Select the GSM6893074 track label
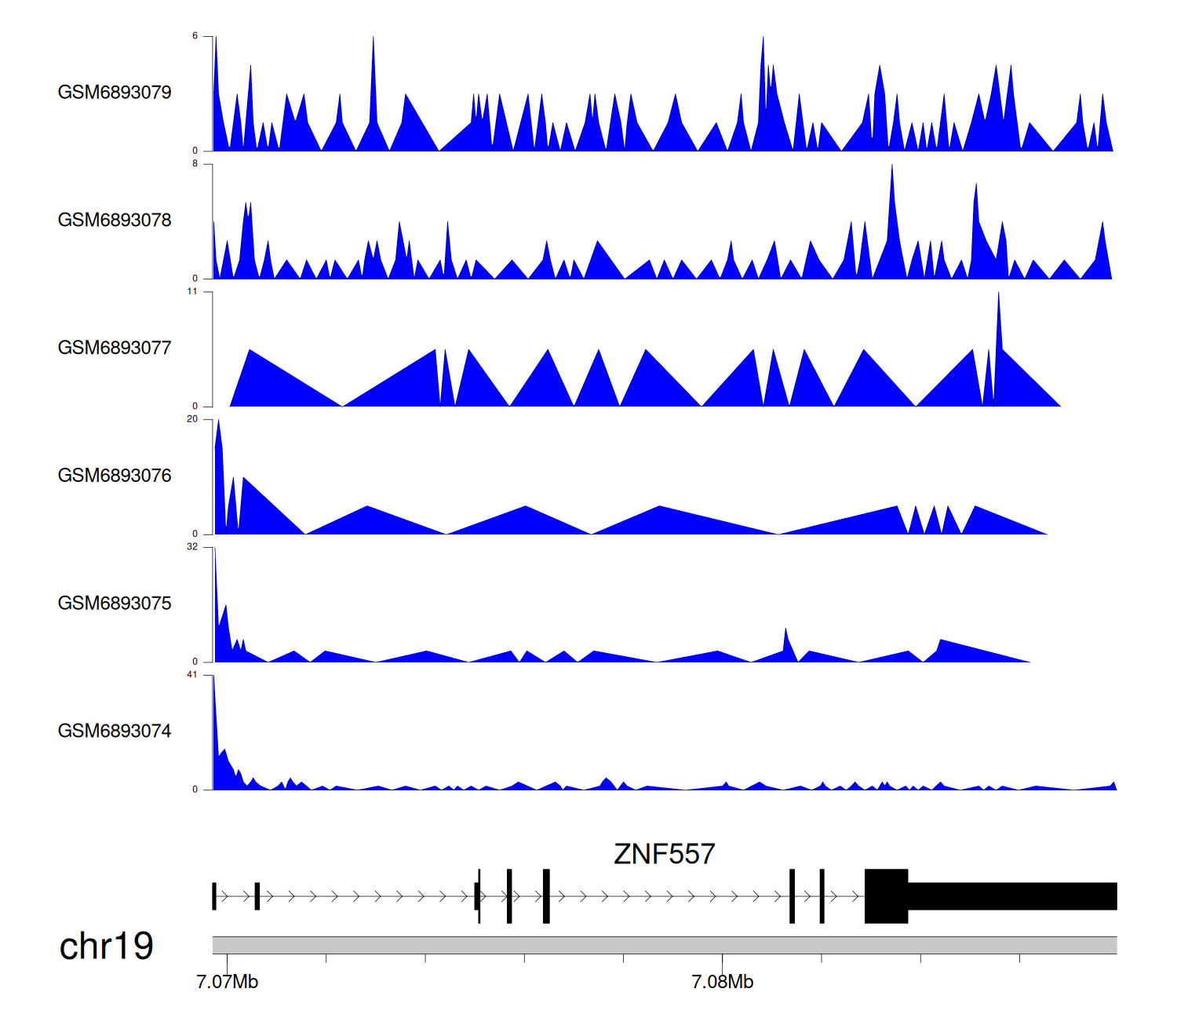1177x1036 pixels. 115,731
